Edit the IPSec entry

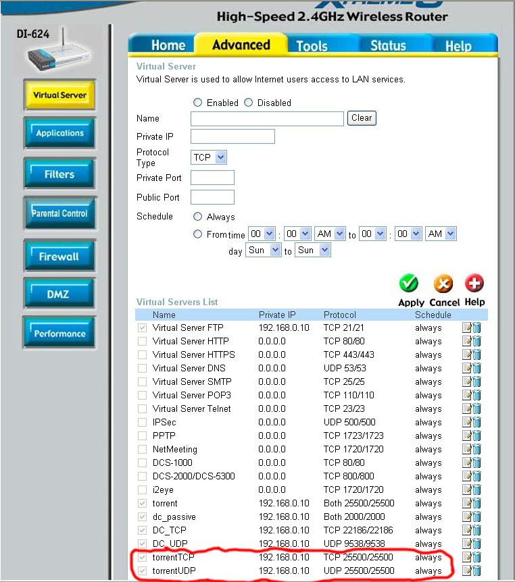point(467,423)
